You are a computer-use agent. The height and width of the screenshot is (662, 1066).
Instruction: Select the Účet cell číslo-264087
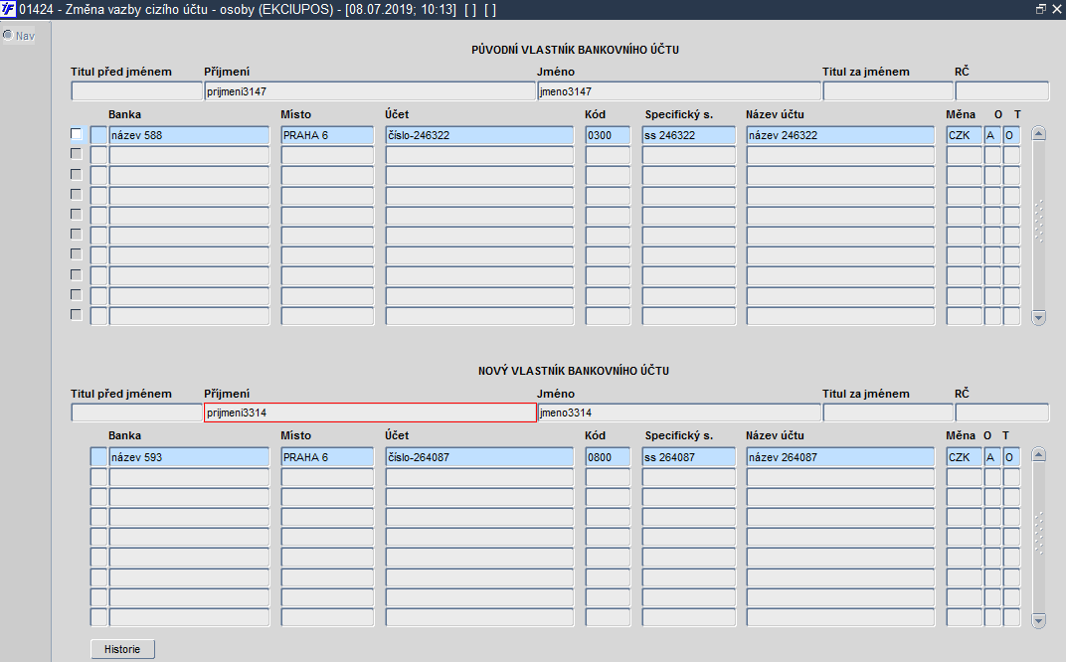(x=479, y=457)
